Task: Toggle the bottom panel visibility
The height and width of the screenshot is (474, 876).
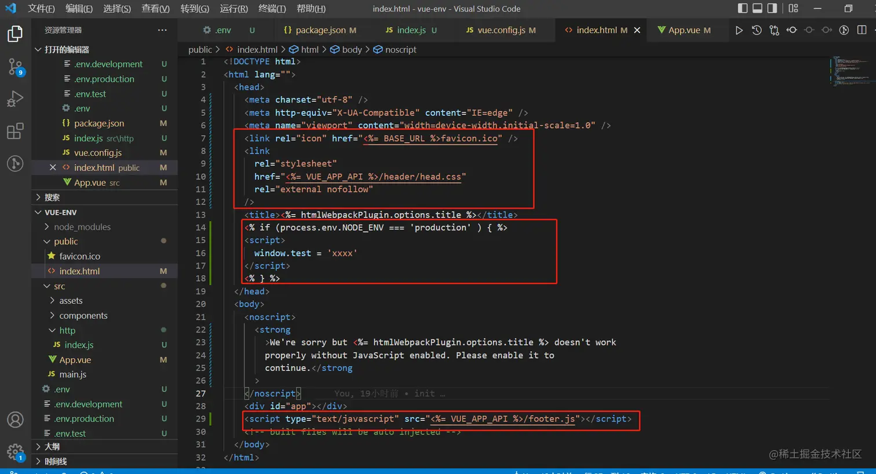Action: coord(757,8)
